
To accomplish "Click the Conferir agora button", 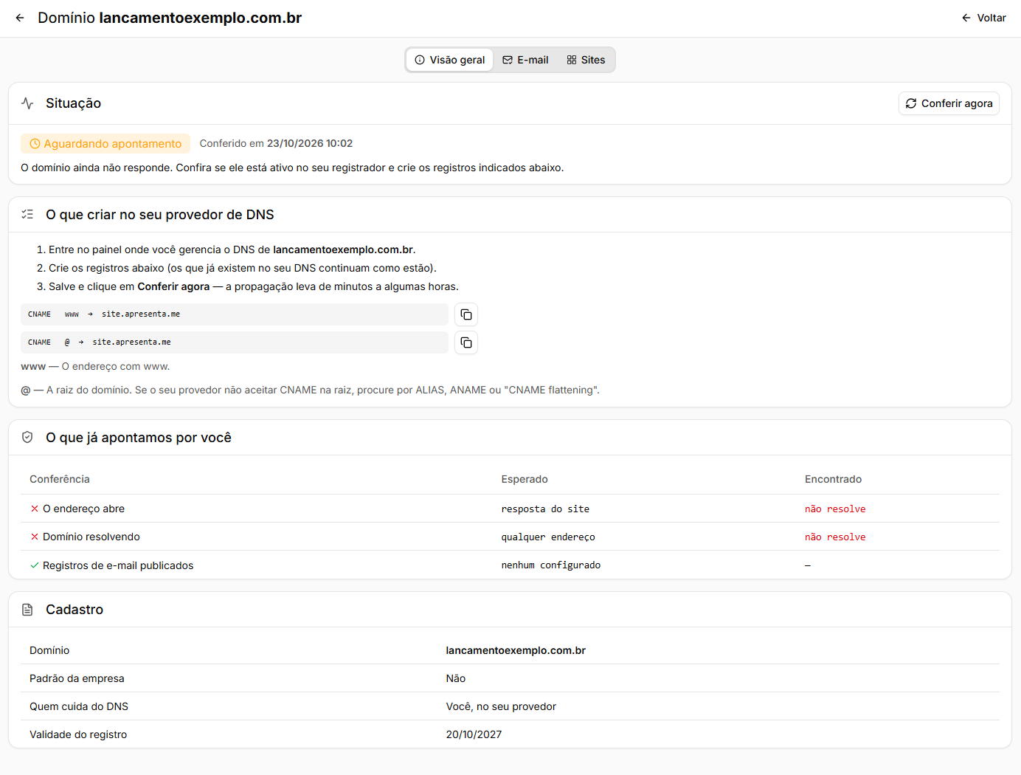I will point(949,103).
